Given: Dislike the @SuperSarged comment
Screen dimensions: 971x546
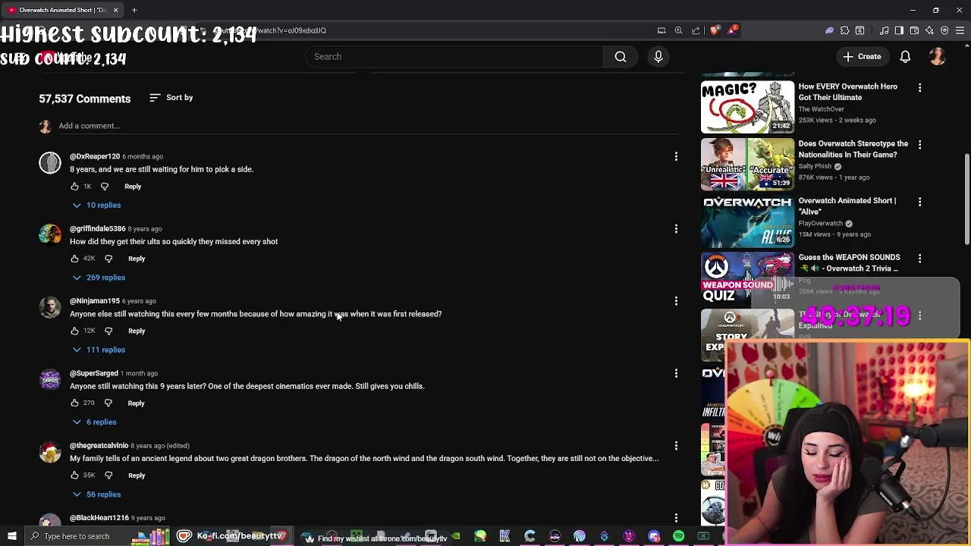Looking at the screenshot, I should point(108,403).
